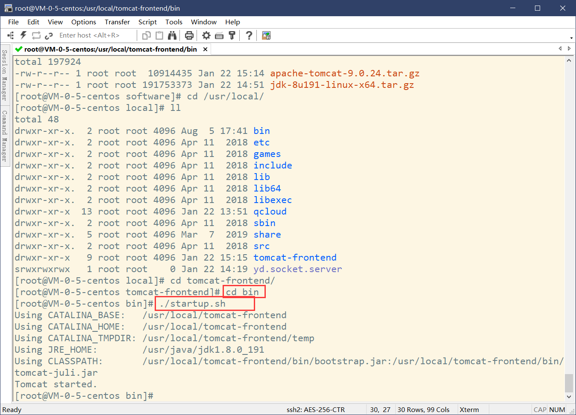The image size is (576, 415).
Task: Click the games directory name
Action: pos(267,154)
